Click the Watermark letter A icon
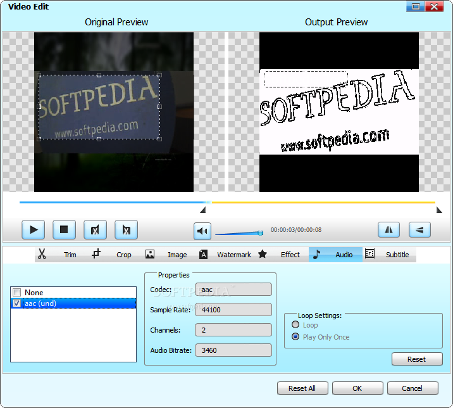Screen dimensions: 453x408 tap(203, 254)
